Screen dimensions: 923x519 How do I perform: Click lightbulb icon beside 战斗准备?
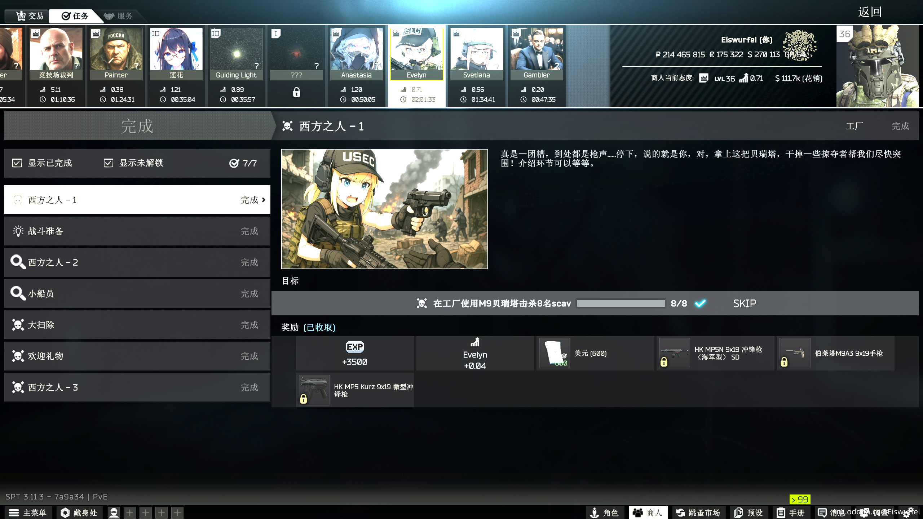point(18,231)
